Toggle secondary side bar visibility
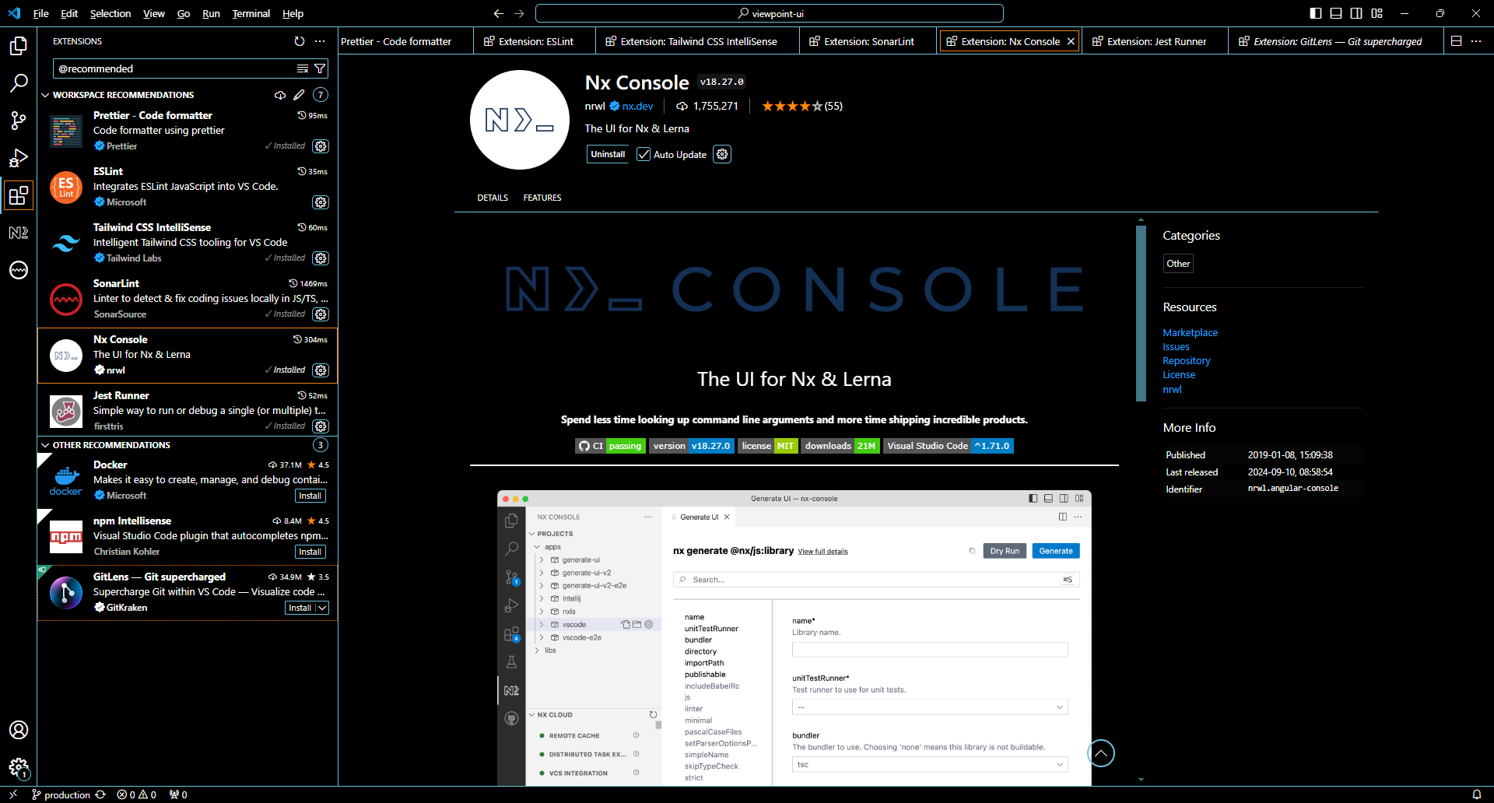The height and width of the screenshot is (803, 1494). coord(1356,13)
